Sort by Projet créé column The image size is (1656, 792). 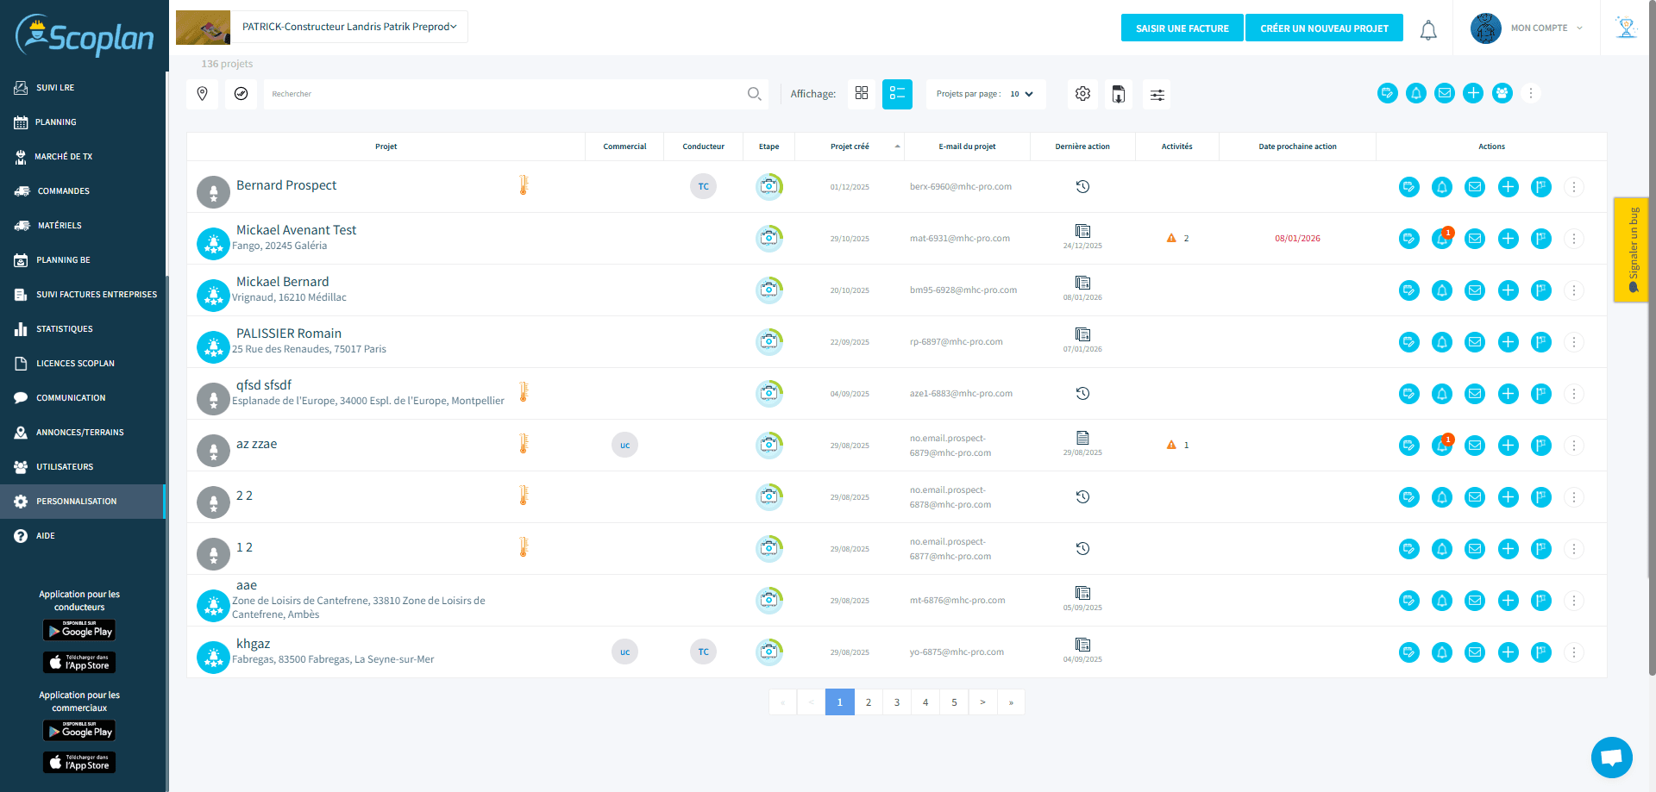point(850,147)
